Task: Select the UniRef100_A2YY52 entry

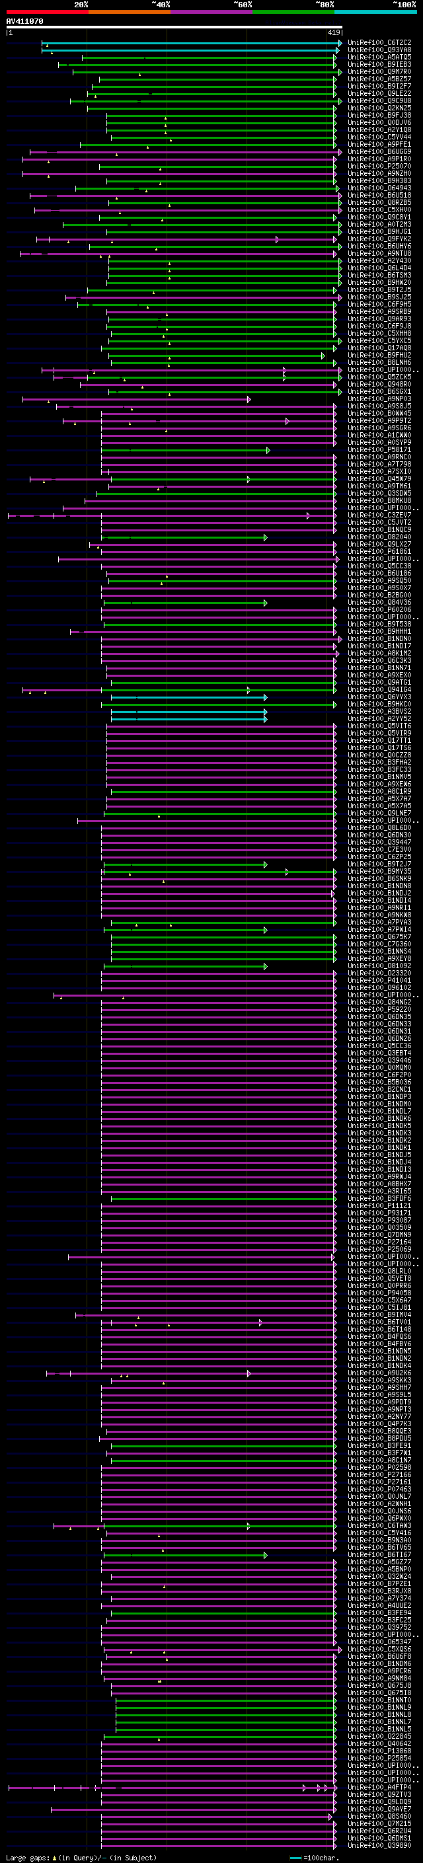Action: click(x=379, y=719)
